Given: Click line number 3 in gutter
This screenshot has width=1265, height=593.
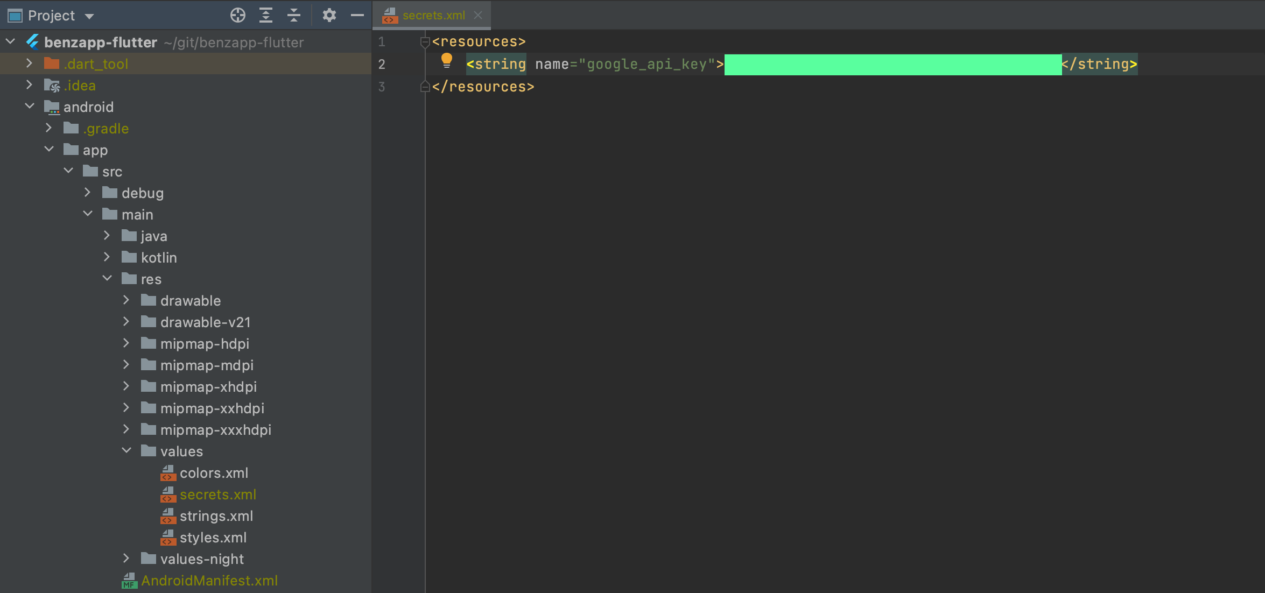Looking at the screenshot, I should tap(382, 87).
